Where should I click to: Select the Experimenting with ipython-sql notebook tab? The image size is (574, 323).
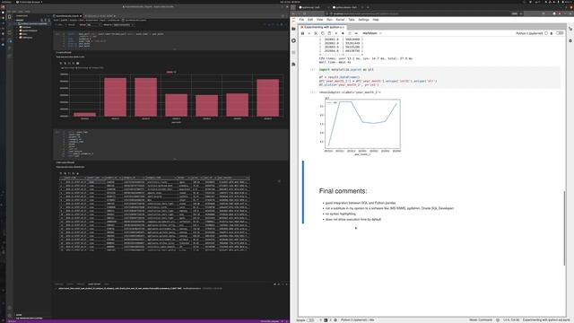[x=322, y=27]
